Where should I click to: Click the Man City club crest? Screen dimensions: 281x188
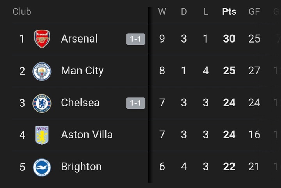[x=42, y=71]
